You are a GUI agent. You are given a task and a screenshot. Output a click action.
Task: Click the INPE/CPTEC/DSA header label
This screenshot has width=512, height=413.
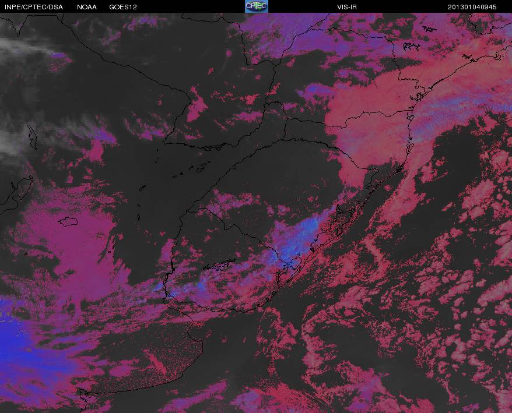point(34,7)
